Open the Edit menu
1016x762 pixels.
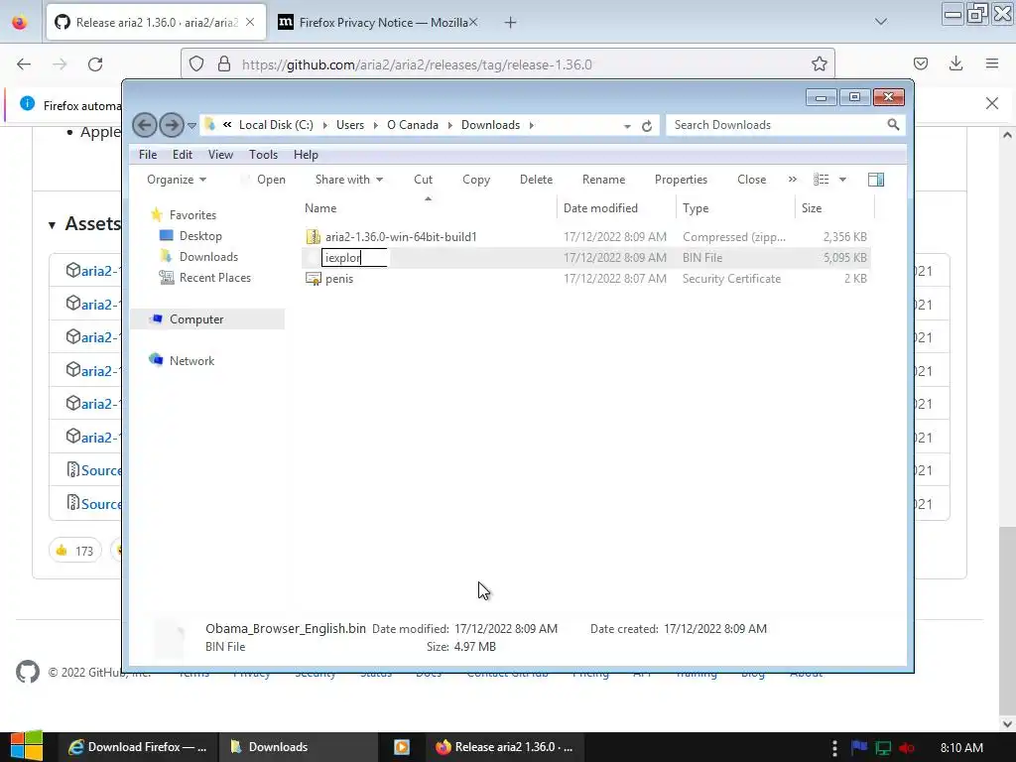pyautogui.click(x=183, y=155)
